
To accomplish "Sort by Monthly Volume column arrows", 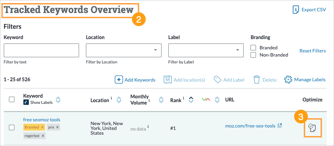I will tap(161, 100).
